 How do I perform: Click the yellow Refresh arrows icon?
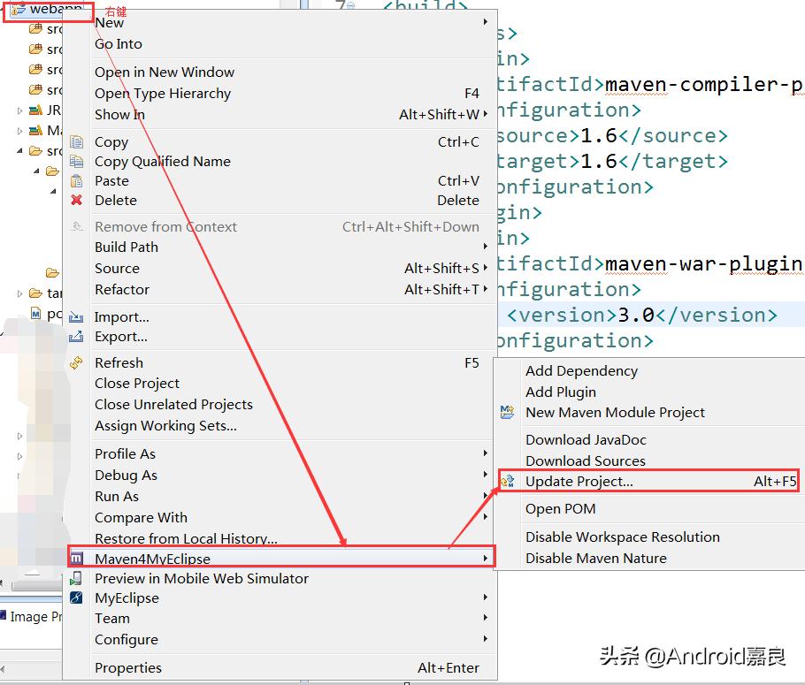(76, 362)
